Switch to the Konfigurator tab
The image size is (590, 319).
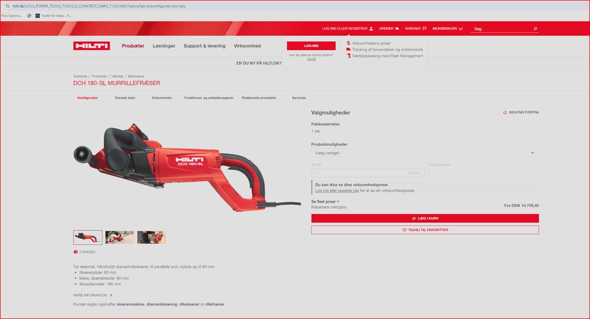pos(88,98)
